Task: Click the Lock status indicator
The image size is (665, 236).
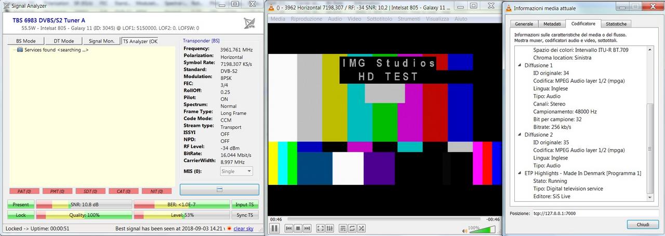Action: tap(21, 215)
